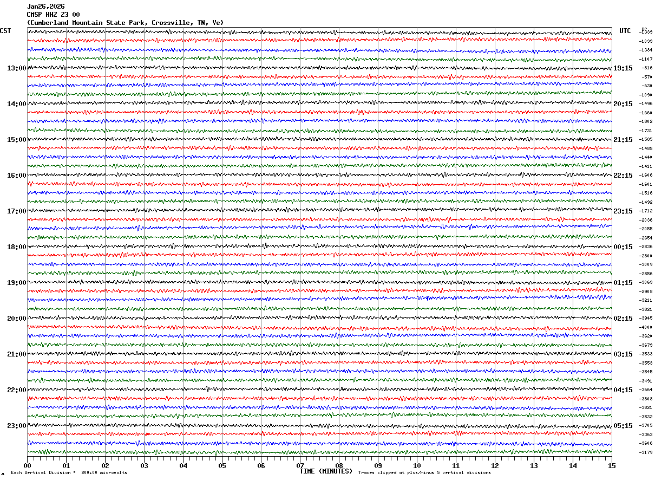655x480 pixels.
Task: Select the 19:00 CST row label
Action: click(x=16, y=283)
